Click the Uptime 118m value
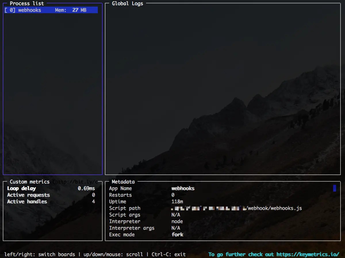The height and width of the screenshot is (258, 345). point(177,201)
